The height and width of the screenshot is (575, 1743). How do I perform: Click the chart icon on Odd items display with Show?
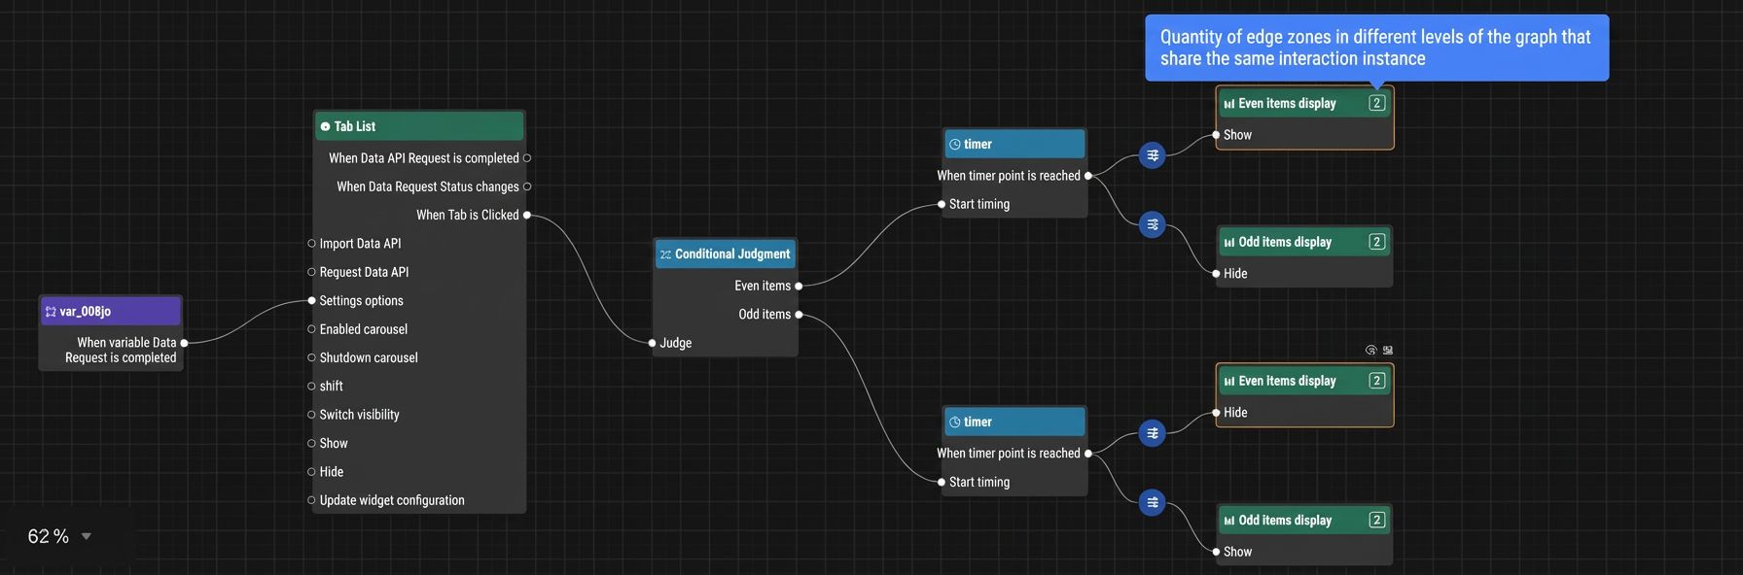tap(1229, 521)
